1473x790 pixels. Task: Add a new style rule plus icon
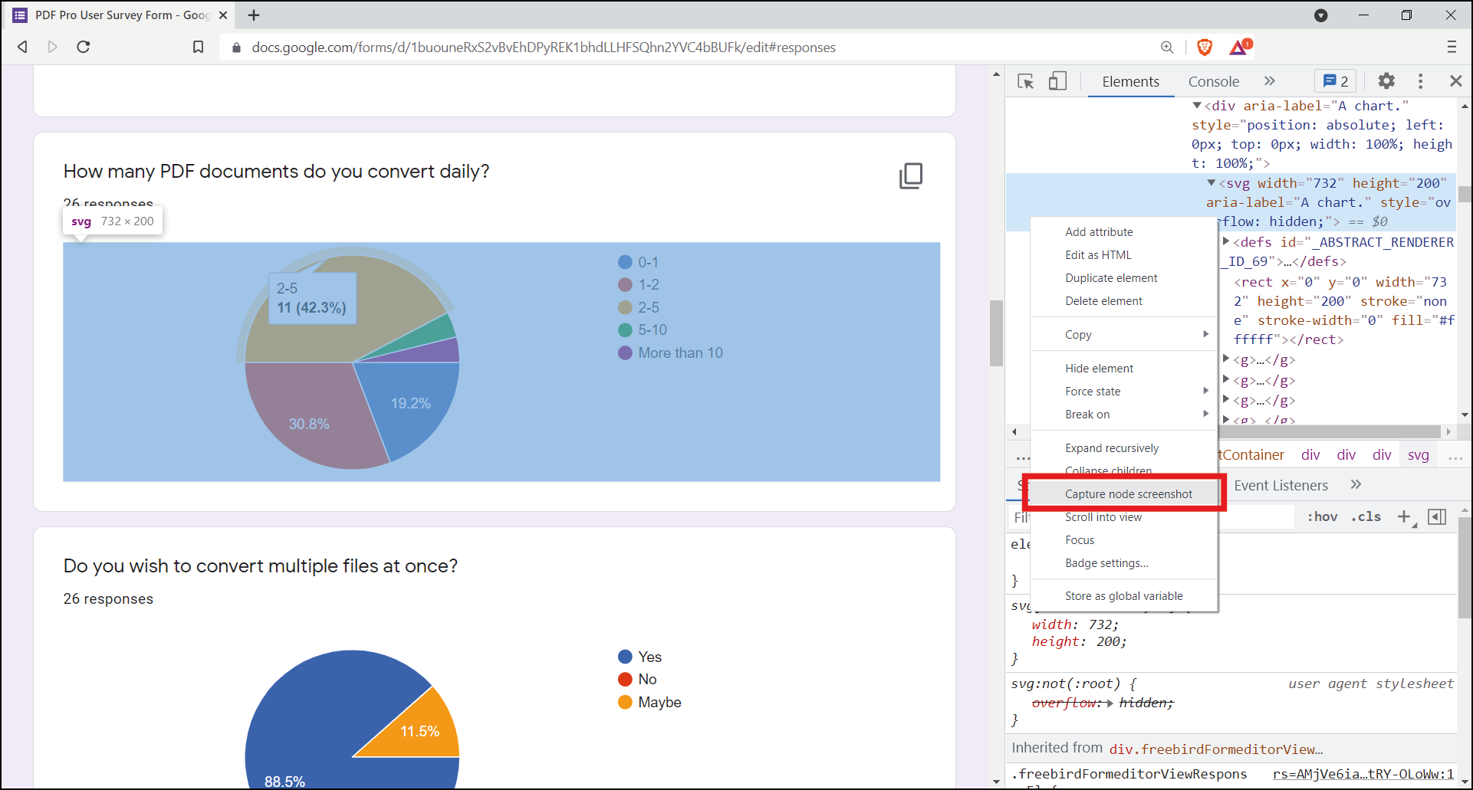[1404, 516]
